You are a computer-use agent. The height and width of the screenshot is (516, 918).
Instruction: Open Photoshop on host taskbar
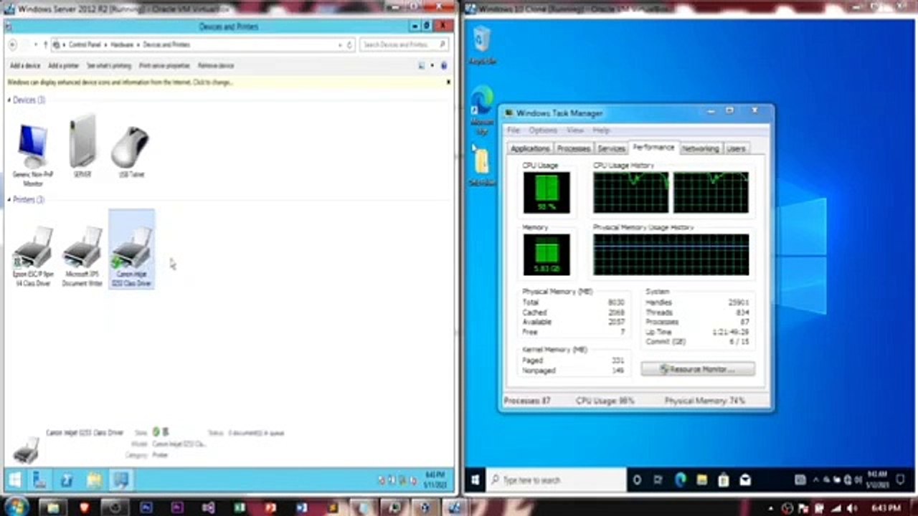[146, 508]
